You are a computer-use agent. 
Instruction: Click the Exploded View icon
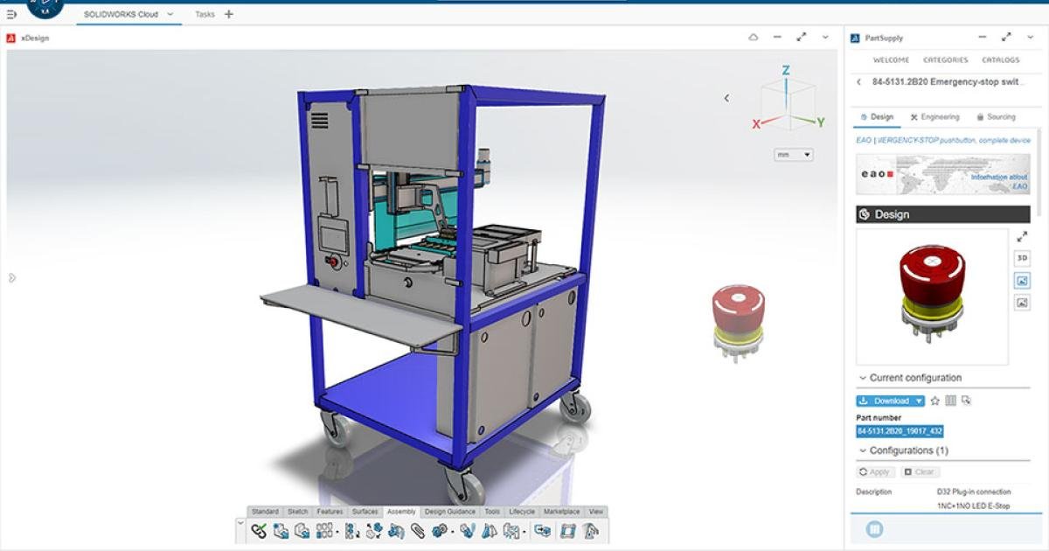tap(375, 530)
